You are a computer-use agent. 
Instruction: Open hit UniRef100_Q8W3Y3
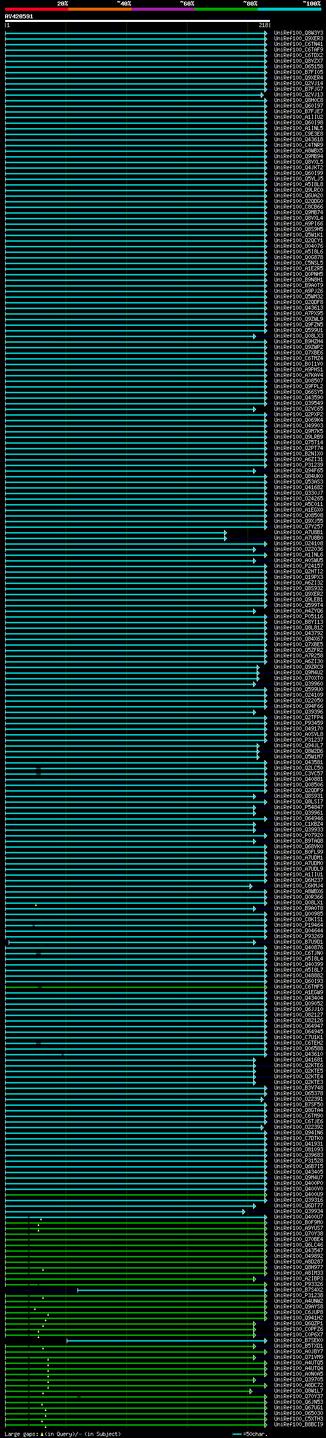click(298, 33)
